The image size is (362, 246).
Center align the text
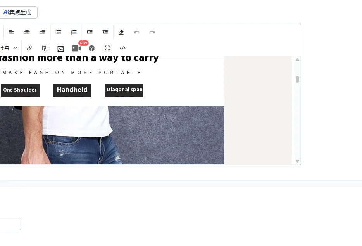click(27, 32)
